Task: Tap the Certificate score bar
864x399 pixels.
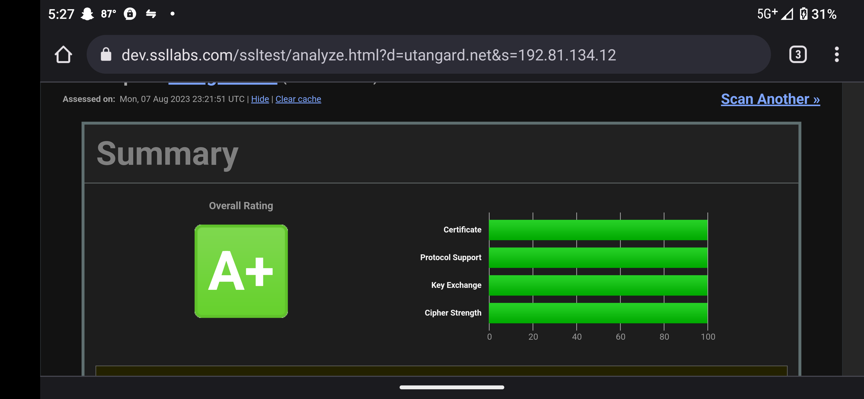Action: (x=598, y=230)
